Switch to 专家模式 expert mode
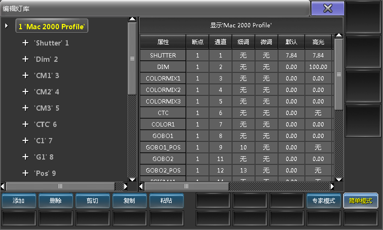383x230 pixels. [x=324, y=201]
